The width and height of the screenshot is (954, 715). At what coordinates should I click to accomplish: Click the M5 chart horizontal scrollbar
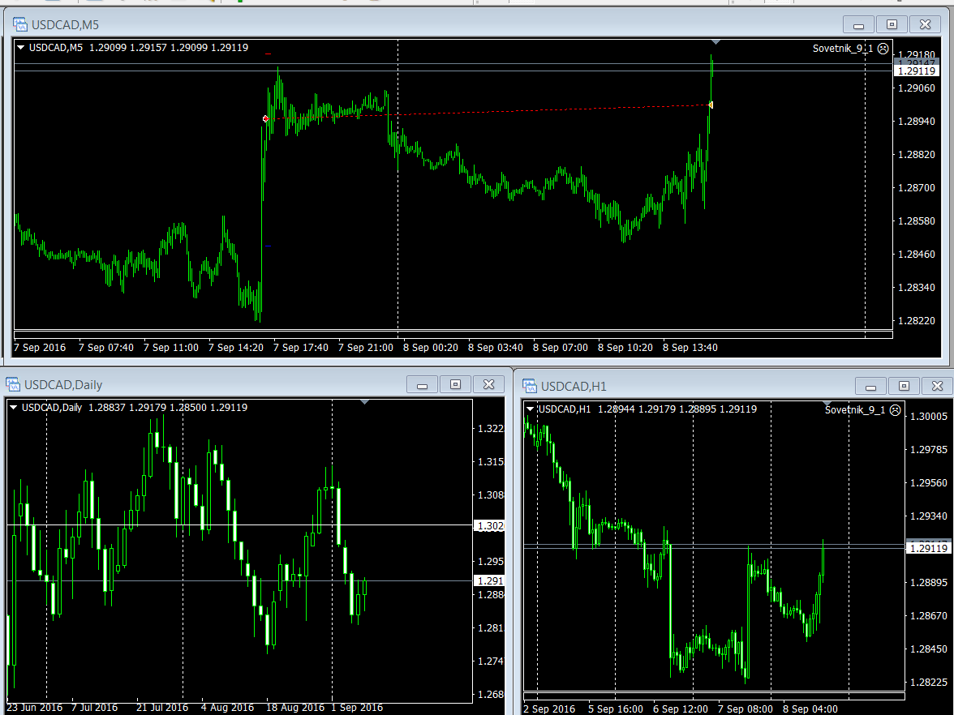point(453,334)
